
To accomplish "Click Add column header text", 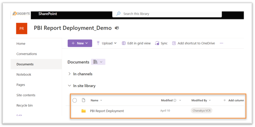I will click(x=236, y=100).
